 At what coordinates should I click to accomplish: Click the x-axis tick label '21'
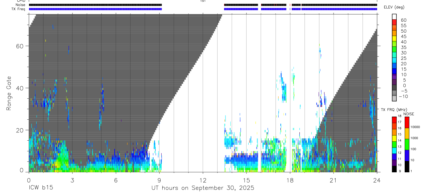pos(333,180)
